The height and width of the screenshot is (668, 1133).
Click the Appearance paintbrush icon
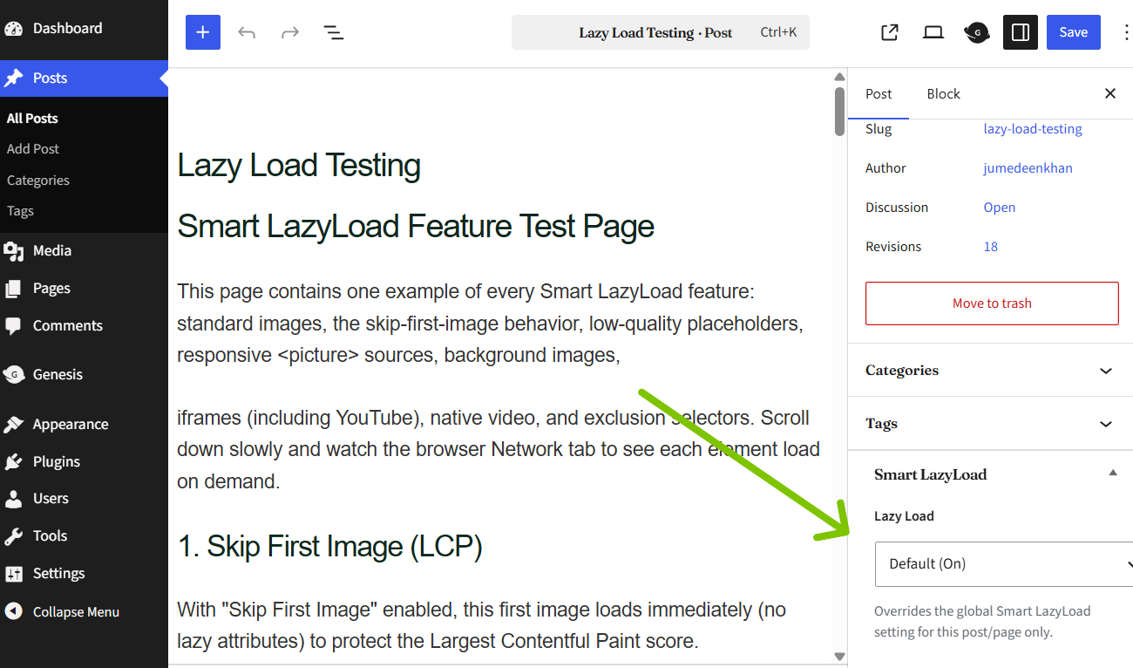pyautogui.click(x=13, y=425)
